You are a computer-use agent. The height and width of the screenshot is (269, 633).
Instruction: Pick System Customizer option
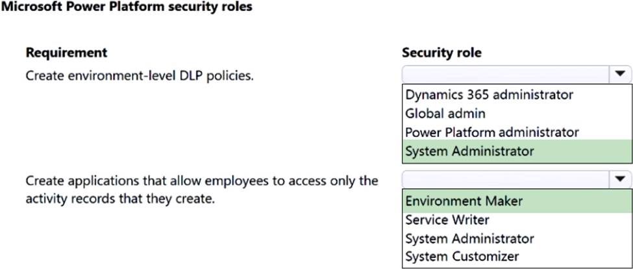click(x=462, y=257)
